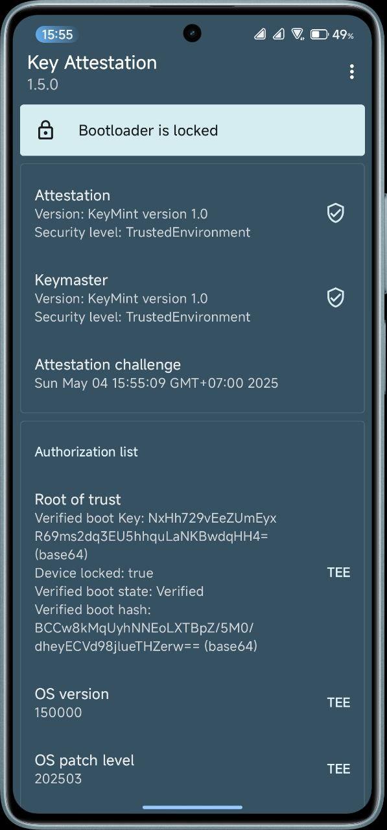Tap the Attestation shield check icon
This screenshot has height=830, width=387.
[x=335, y=213]
